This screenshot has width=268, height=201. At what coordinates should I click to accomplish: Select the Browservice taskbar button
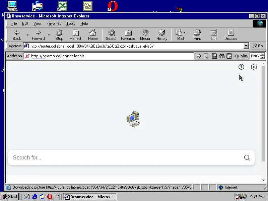point(90,197)
